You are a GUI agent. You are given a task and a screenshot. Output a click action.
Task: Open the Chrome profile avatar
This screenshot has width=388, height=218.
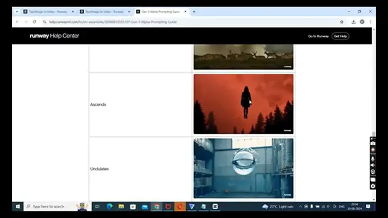362,22
